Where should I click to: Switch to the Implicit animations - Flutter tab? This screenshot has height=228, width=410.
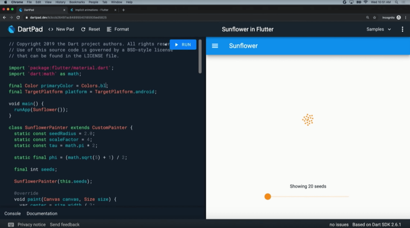[x=92, y=10]
